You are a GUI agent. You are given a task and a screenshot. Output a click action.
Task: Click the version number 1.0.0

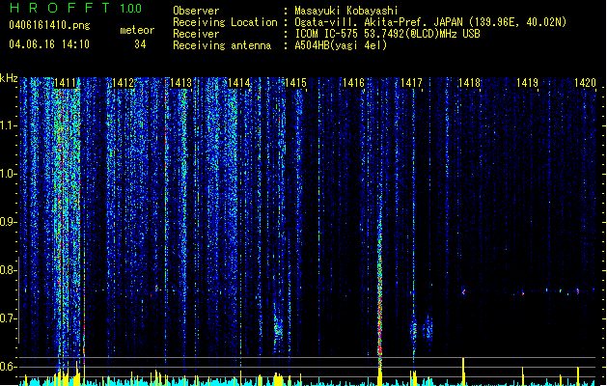tap(131, 9)
